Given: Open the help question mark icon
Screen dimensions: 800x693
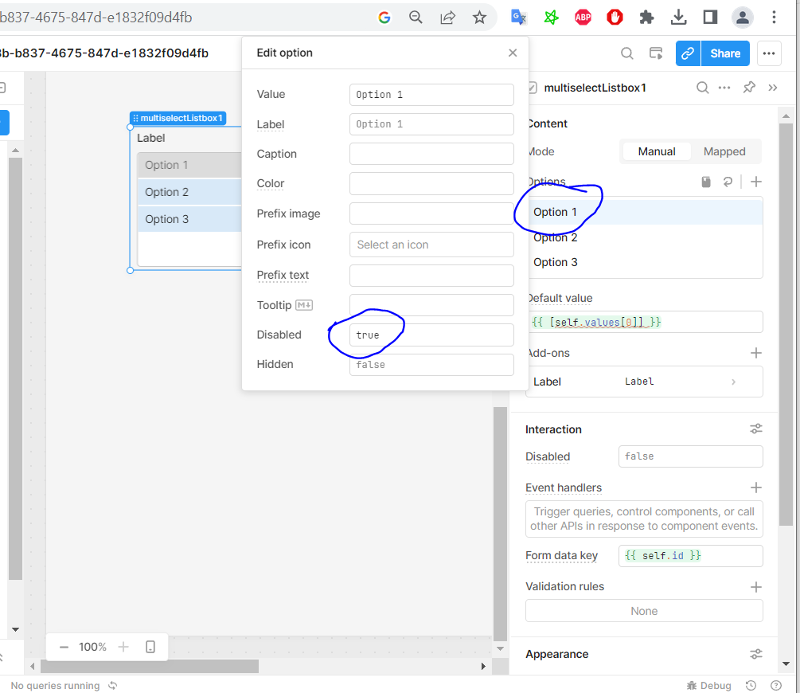Looking at the screenshot, I should pyautogui.click(x=776, y=685).
